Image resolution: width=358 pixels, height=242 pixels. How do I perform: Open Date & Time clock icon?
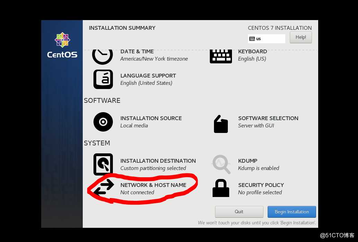pyautogui.click(x=102, y=57)
